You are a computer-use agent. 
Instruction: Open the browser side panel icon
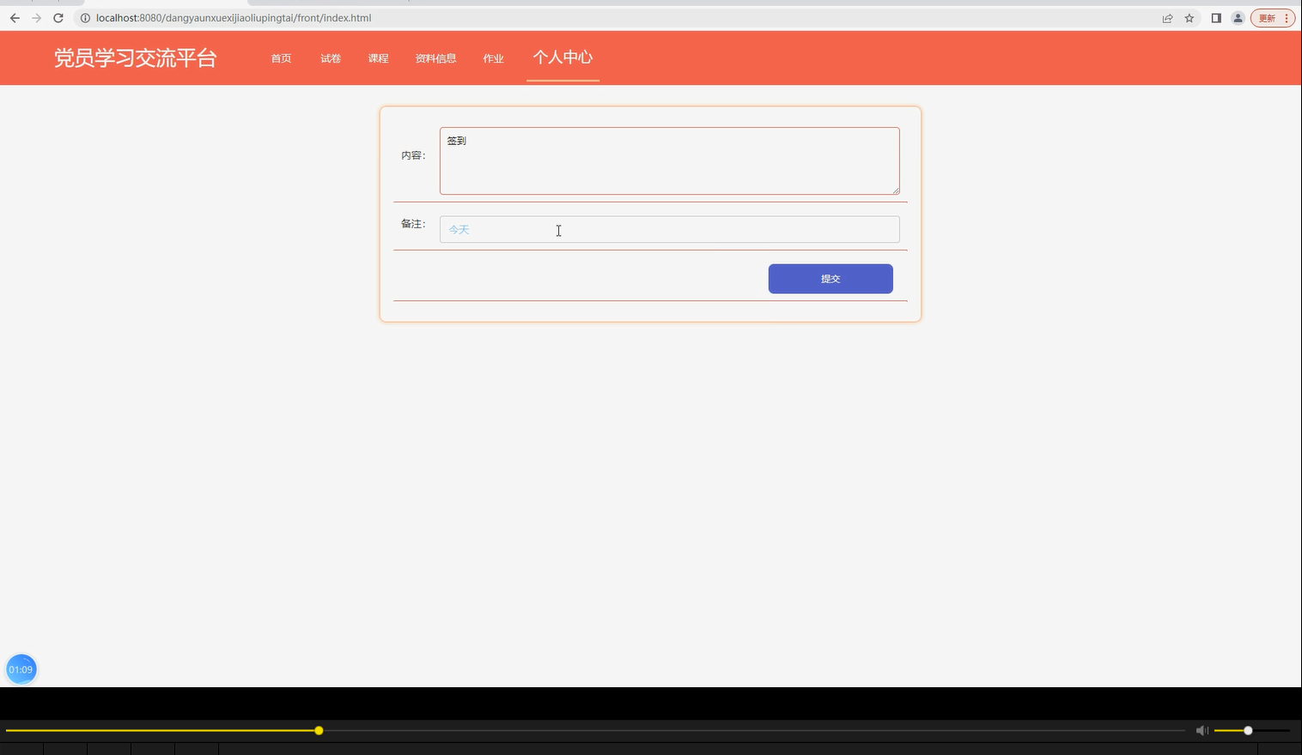point(1216,18)
